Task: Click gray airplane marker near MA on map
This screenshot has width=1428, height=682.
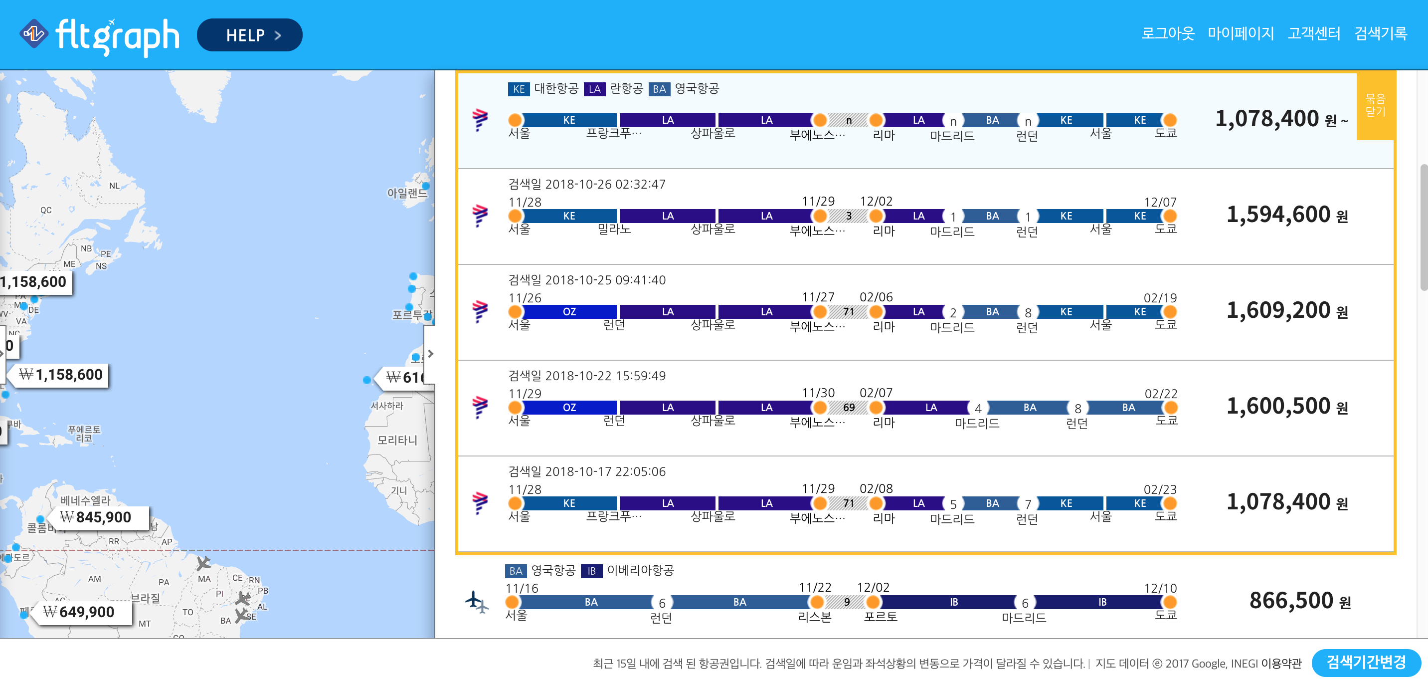Action: click(203, 563)
